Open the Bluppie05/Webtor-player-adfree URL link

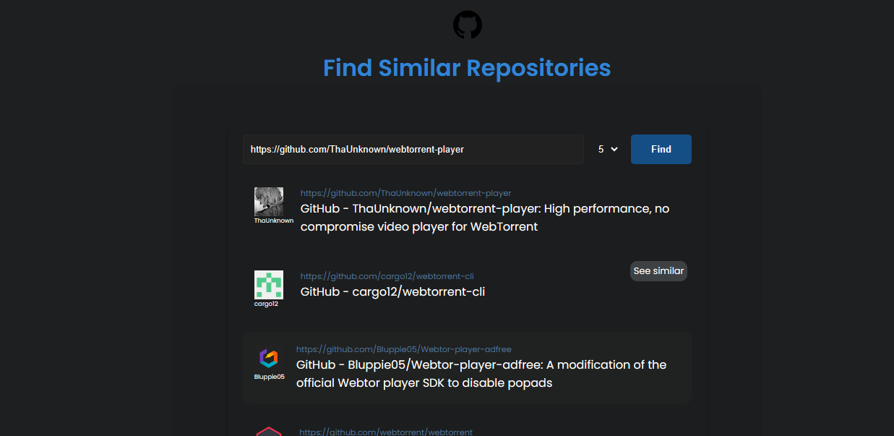[403, 349]
